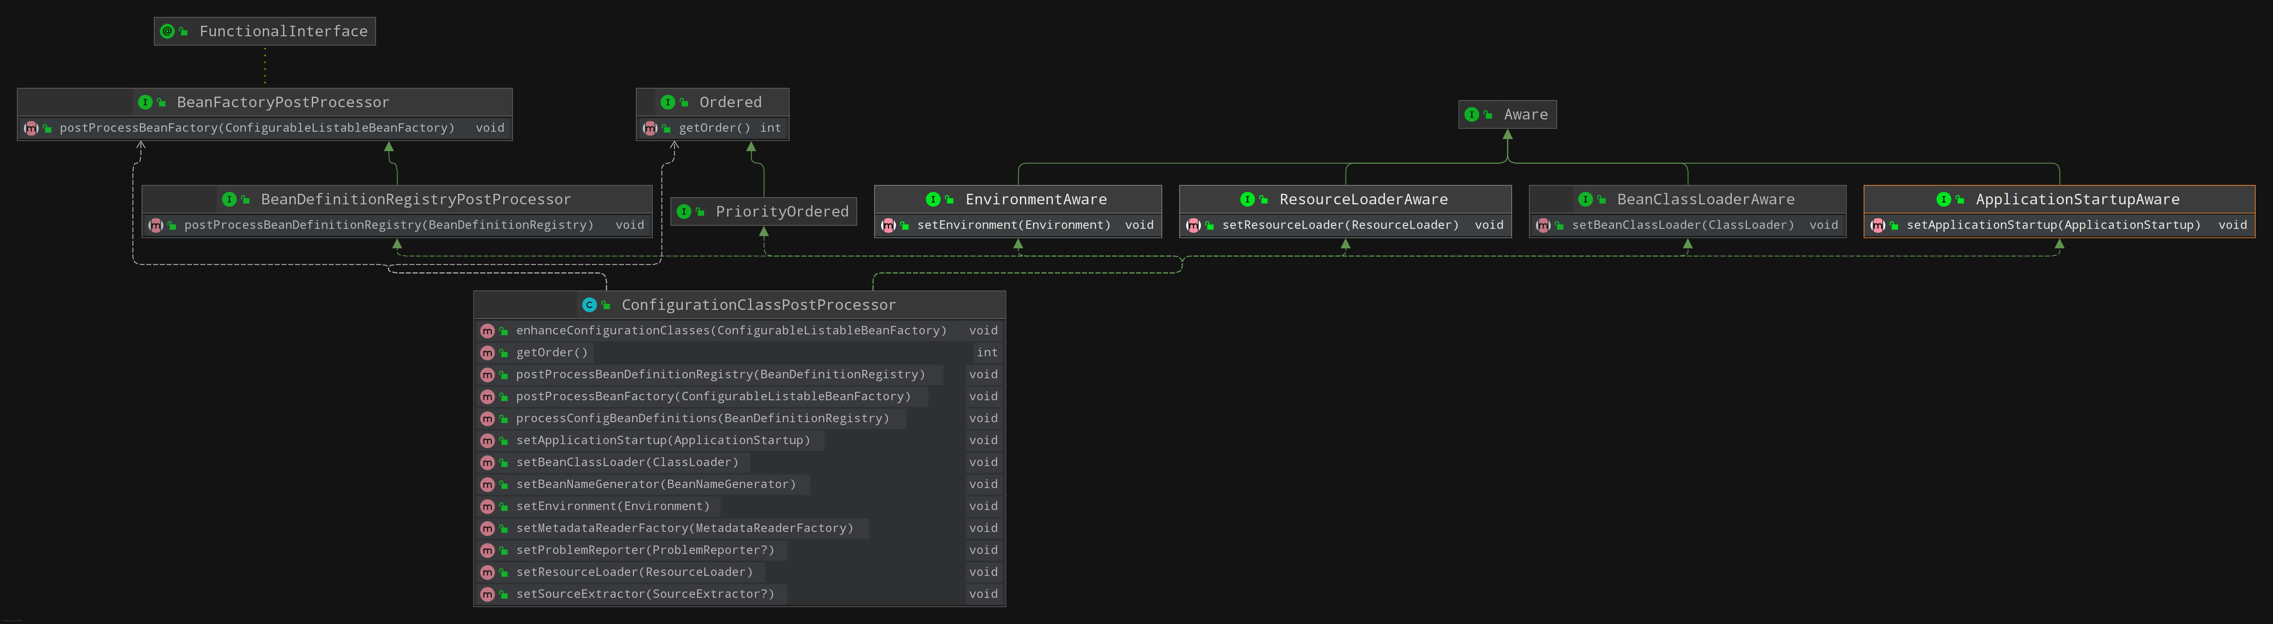Click the int return type of getOrder() in ConfigurationClassPostProcessor
The height and width of the screenshot is (624, 2273).
tap(987, 353)
